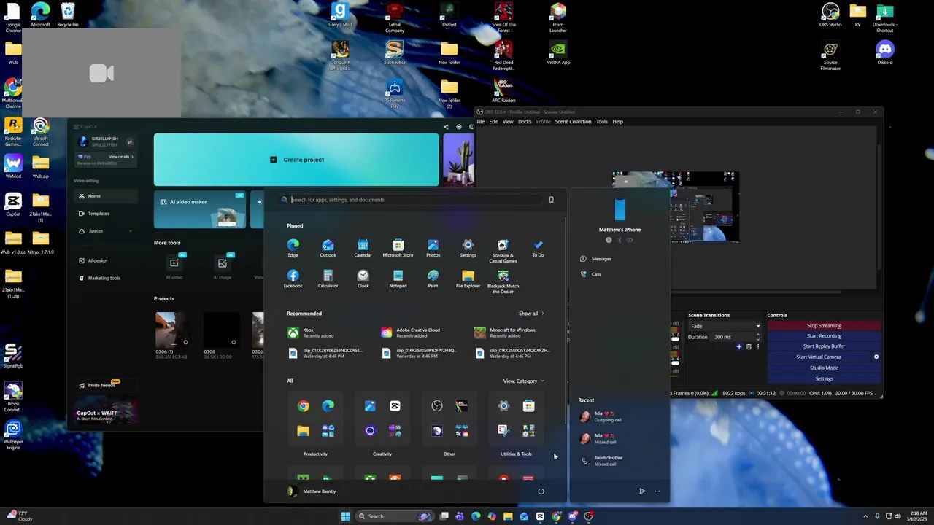Open virtual camera gear settings in OBS
934x525 pixels.
click(876, 357)
